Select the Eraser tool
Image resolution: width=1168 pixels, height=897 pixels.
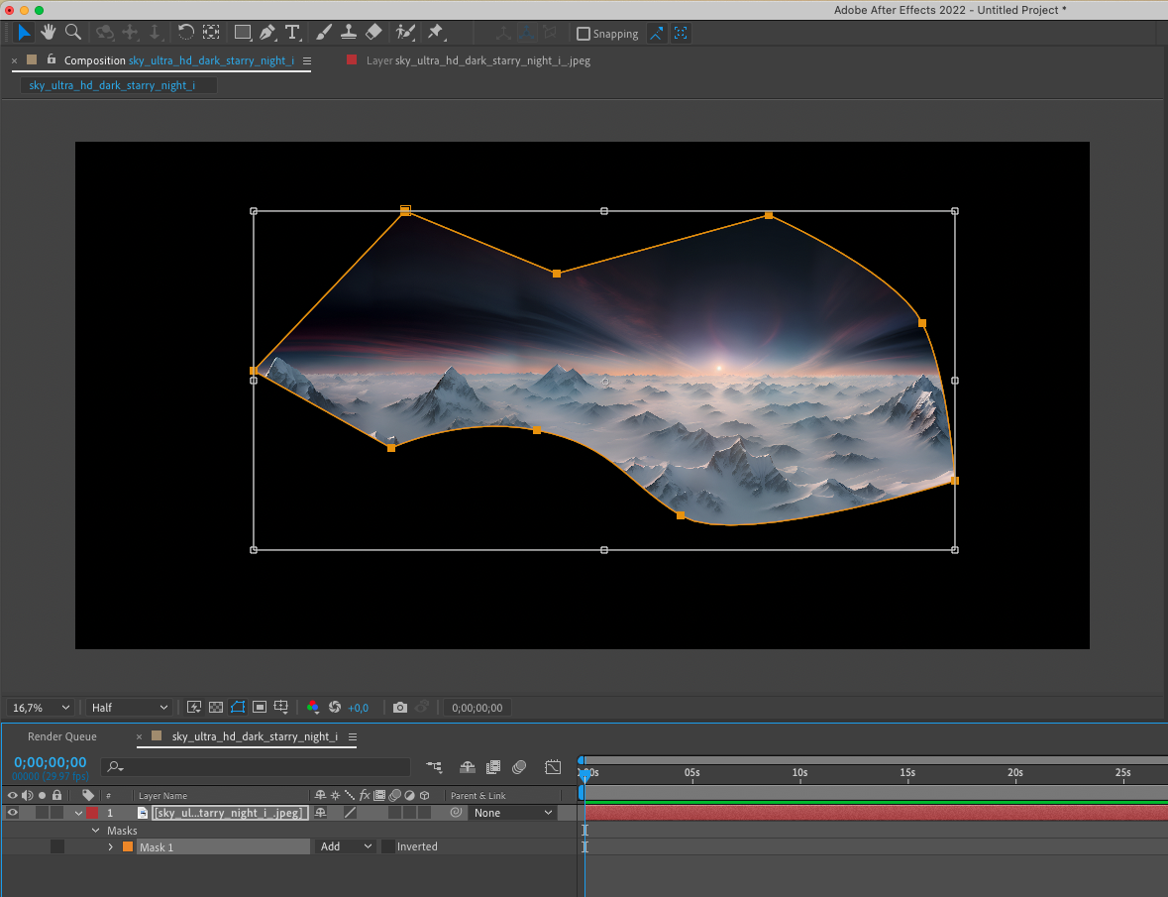(373, 33)
